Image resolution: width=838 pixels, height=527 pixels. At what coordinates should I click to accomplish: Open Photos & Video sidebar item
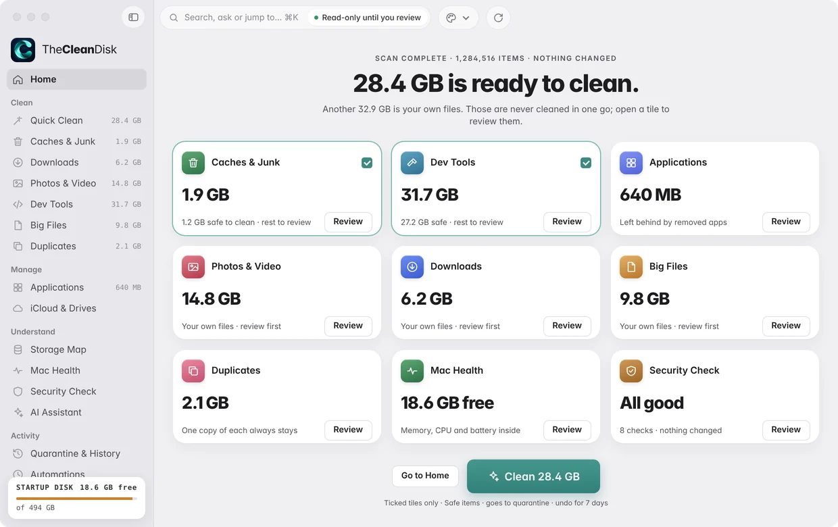coord(76,183)
